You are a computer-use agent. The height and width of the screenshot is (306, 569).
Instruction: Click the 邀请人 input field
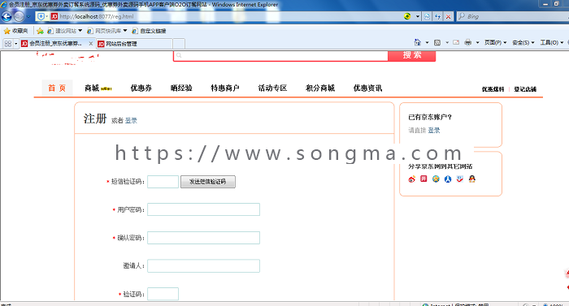point(203,265)
